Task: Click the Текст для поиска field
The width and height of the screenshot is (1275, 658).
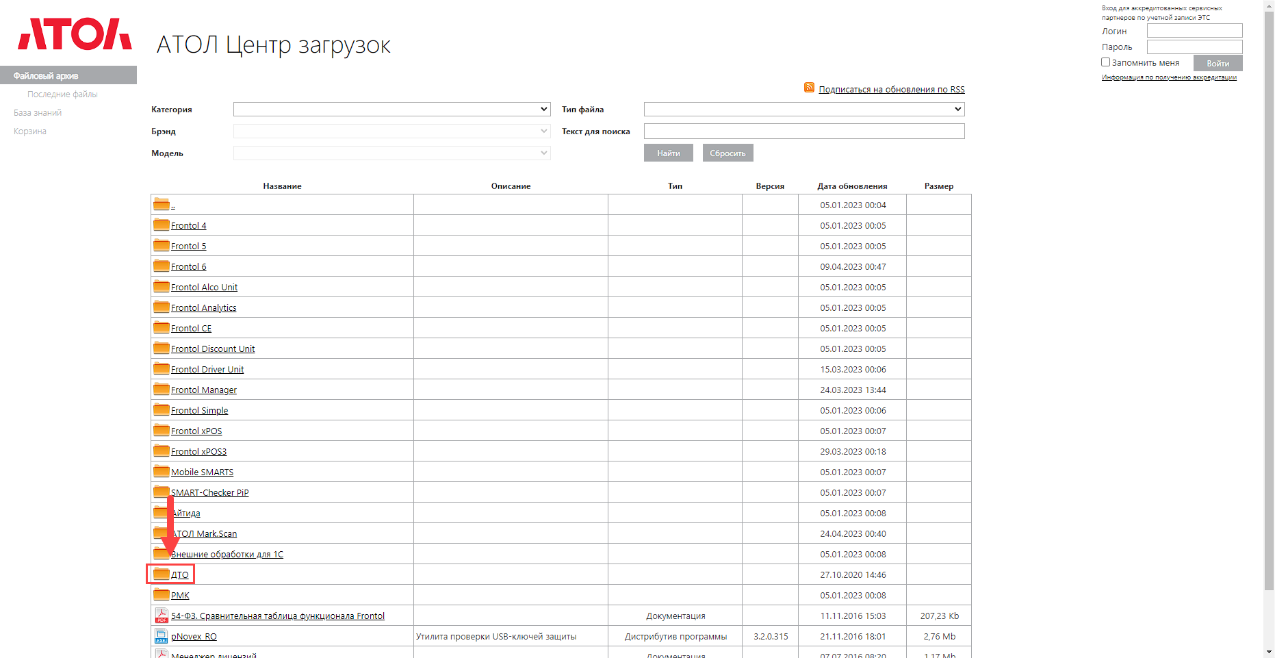Action: pyautogui.click(x=803, y=131)
